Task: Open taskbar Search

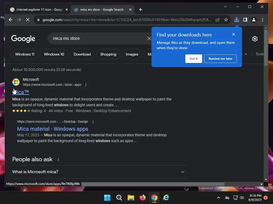Action: click(x=119, y=198)
